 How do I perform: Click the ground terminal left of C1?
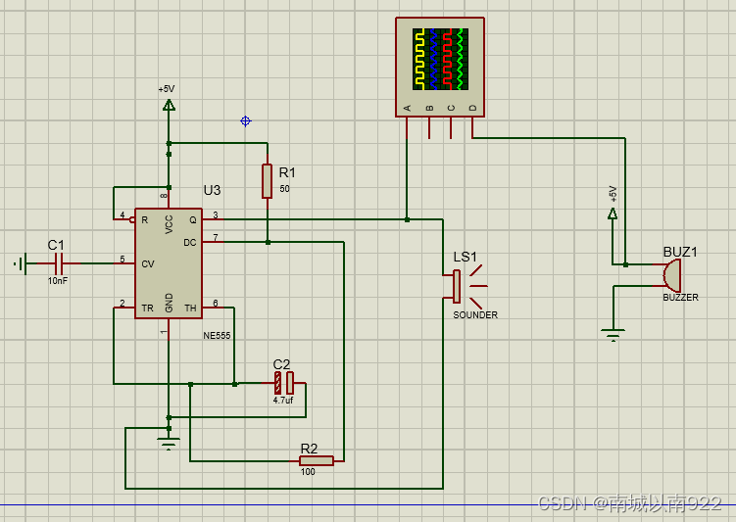pos(21,263)
